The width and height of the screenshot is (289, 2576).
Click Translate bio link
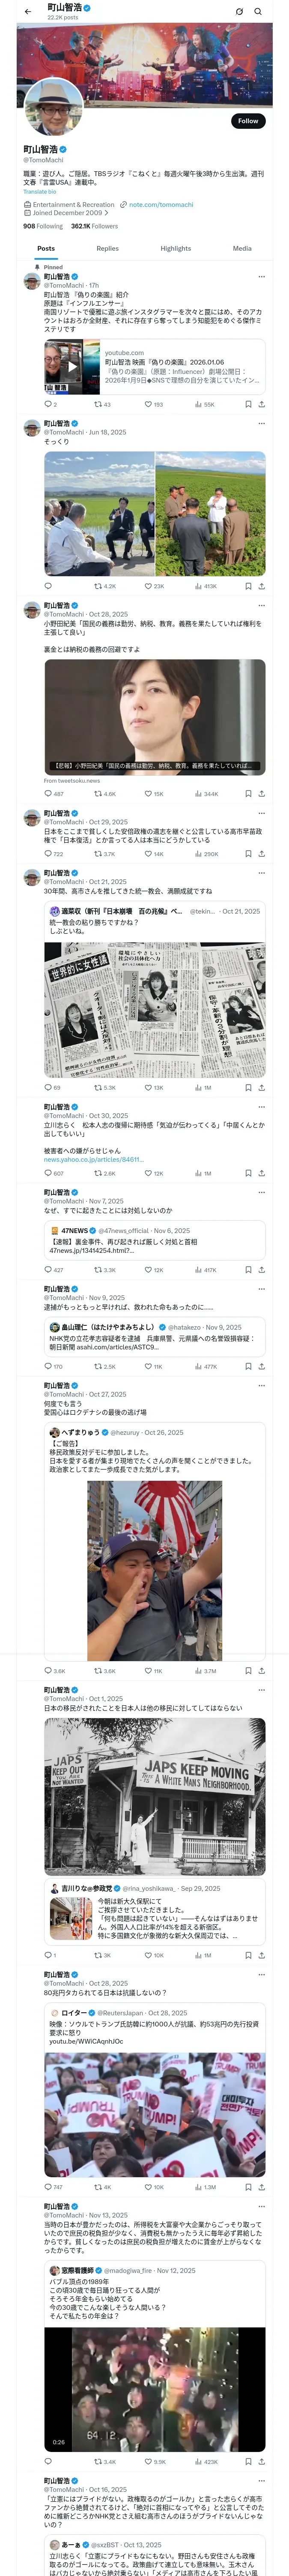[40, 191]
